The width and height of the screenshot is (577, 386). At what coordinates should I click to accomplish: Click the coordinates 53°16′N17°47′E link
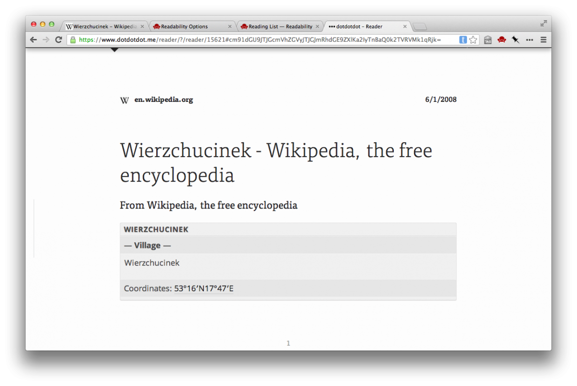click(203, 289)
